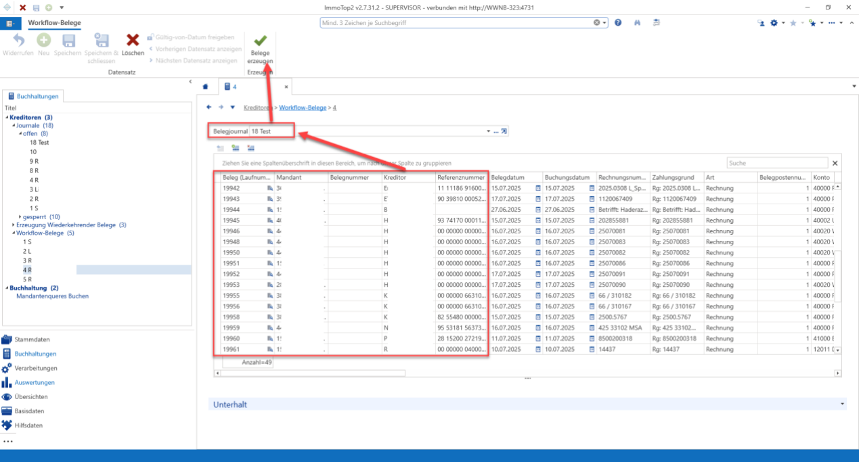Sort by Belegdatum column header
Screen dimensions: 859x462
[x=516, y=178]
